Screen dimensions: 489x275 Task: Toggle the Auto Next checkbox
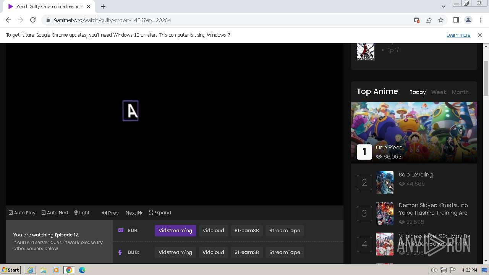(x=55, y=213)
